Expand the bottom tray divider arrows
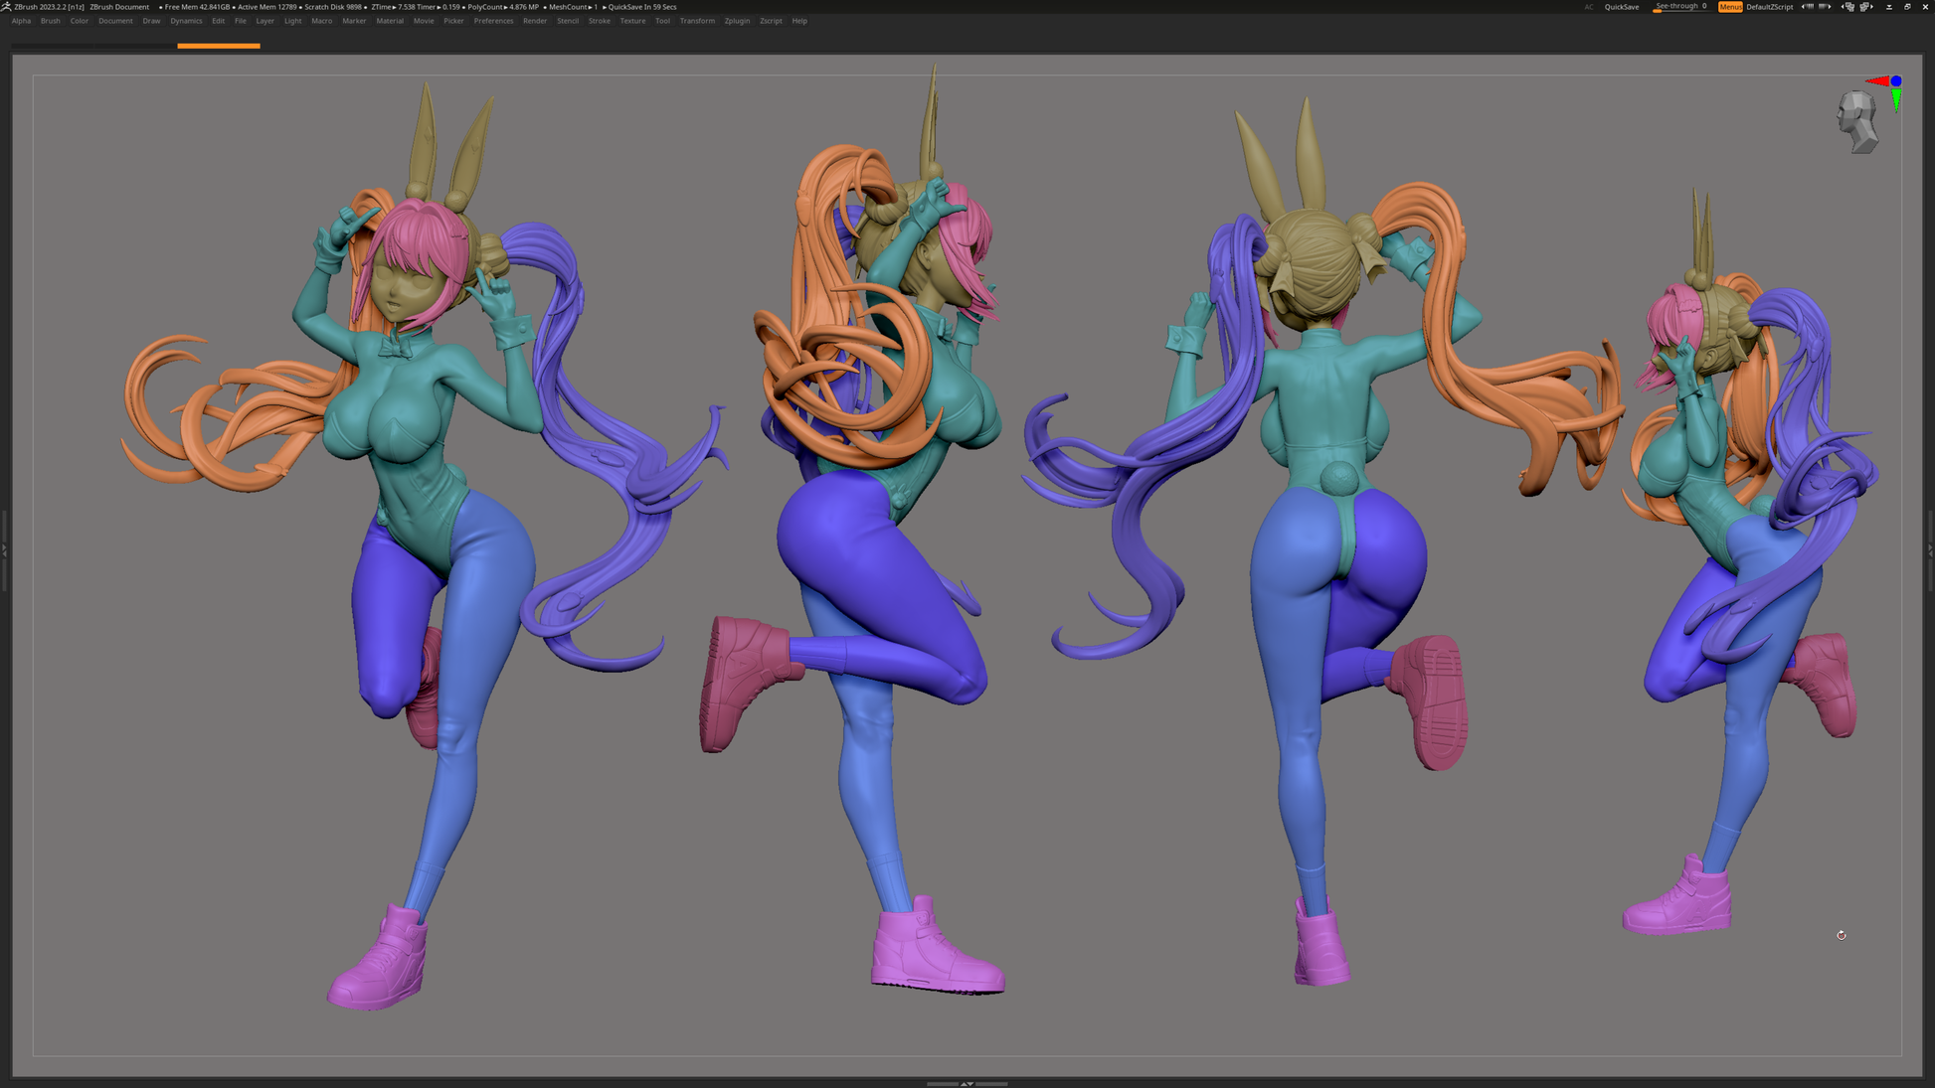This screenshot has width=1935, height=1088. pyautogui.click(x=967, y=1083)
